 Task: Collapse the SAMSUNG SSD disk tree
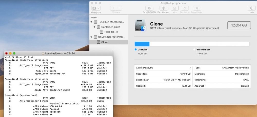[x=92, y=37]
